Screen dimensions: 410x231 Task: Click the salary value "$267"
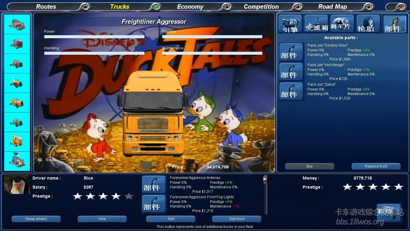(x=88, y=187)
